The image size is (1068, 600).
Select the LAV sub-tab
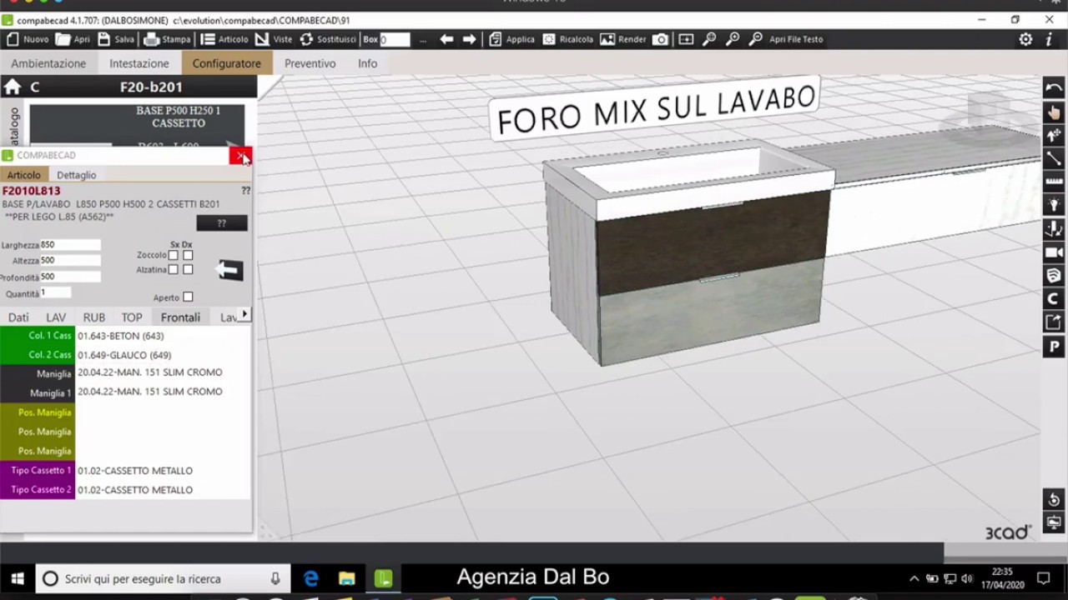click(x=56, y=317)
